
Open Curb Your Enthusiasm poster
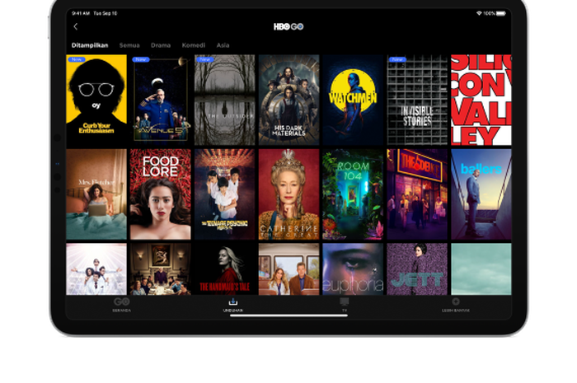[96, 100]
